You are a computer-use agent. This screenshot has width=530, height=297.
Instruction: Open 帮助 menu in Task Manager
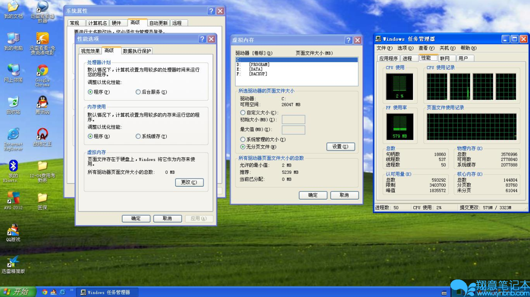coord(468,48)
